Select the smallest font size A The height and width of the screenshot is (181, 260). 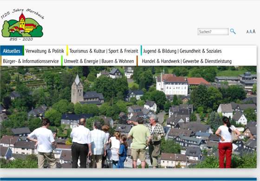click(x=247, y=32)
